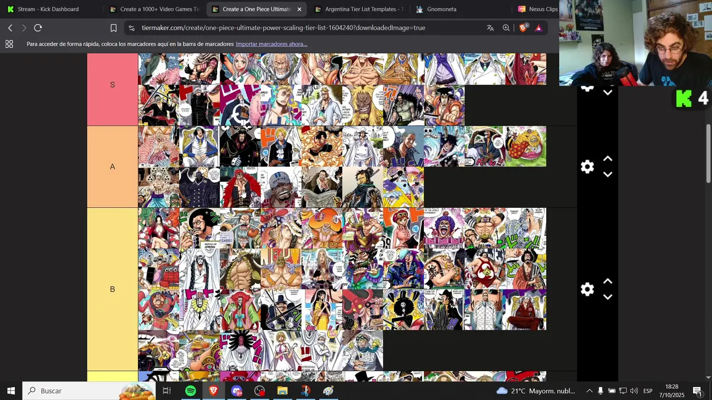Move tier A row up
Screen dimensions: 712x400
608,159
